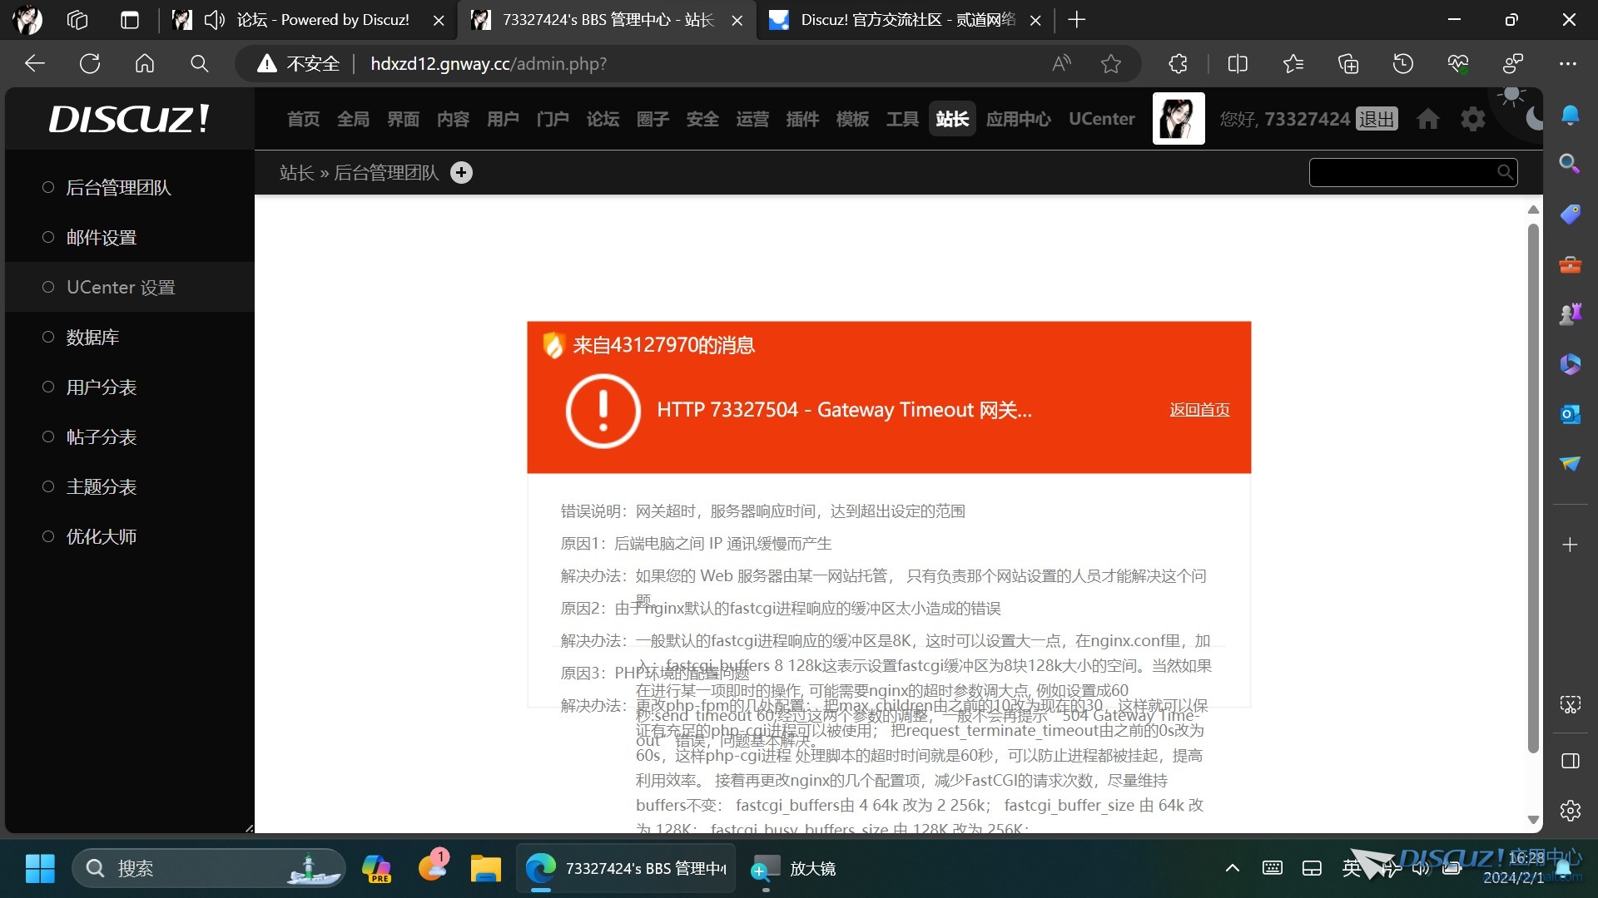Open UCenter in admin top menu
The image size is (1598, 898).
pos(1102,119)
